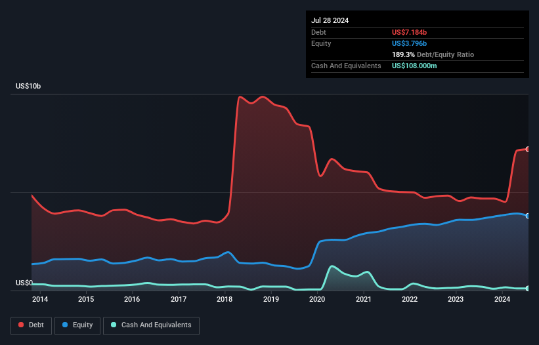This screenshot has width=539, height=345.
Task: Select the 2021 x-axis label
Action: point(363,299)
